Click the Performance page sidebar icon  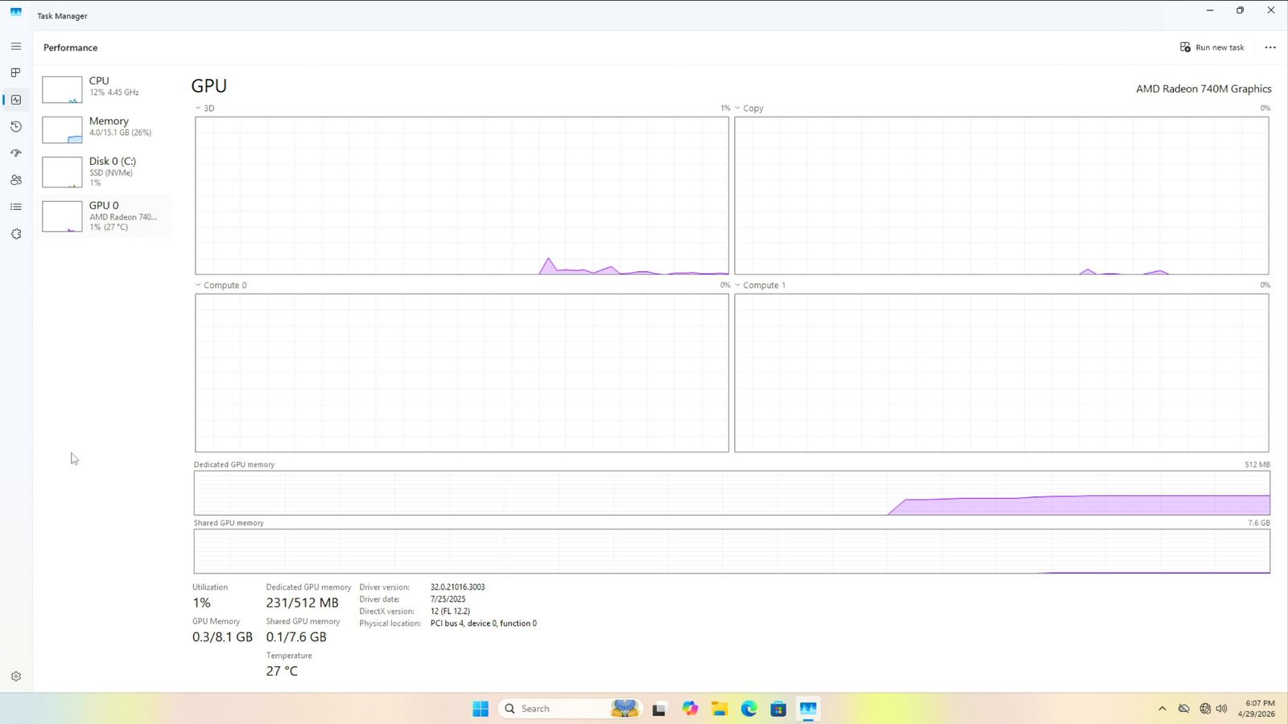(15, 100)
